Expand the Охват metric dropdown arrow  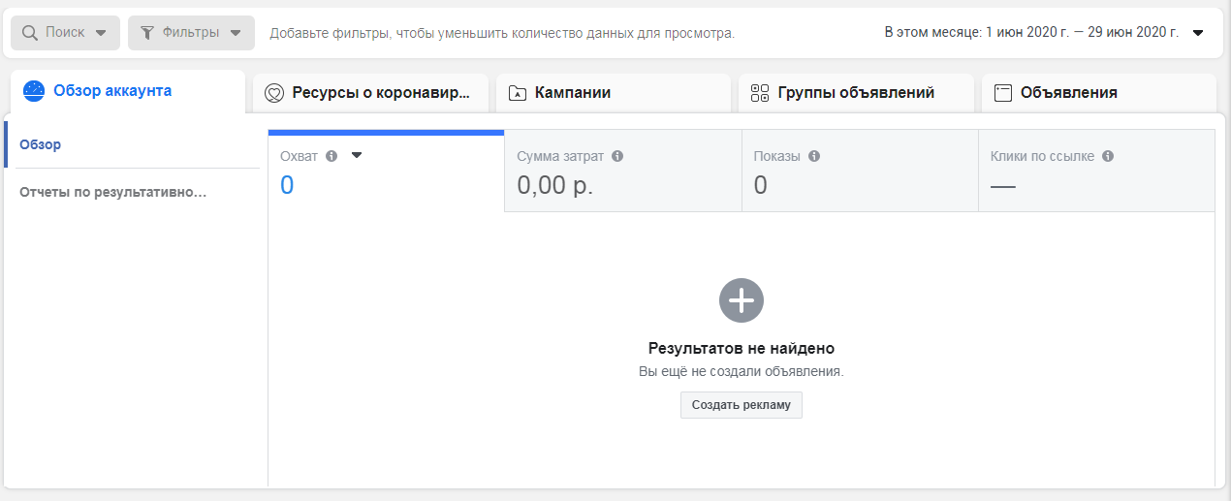[356, 155]
